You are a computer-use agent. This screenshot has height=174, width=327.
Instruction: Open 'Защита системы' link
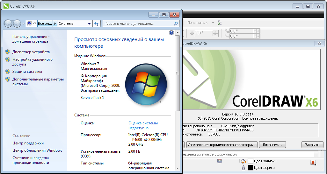click(x=27, y=72)
